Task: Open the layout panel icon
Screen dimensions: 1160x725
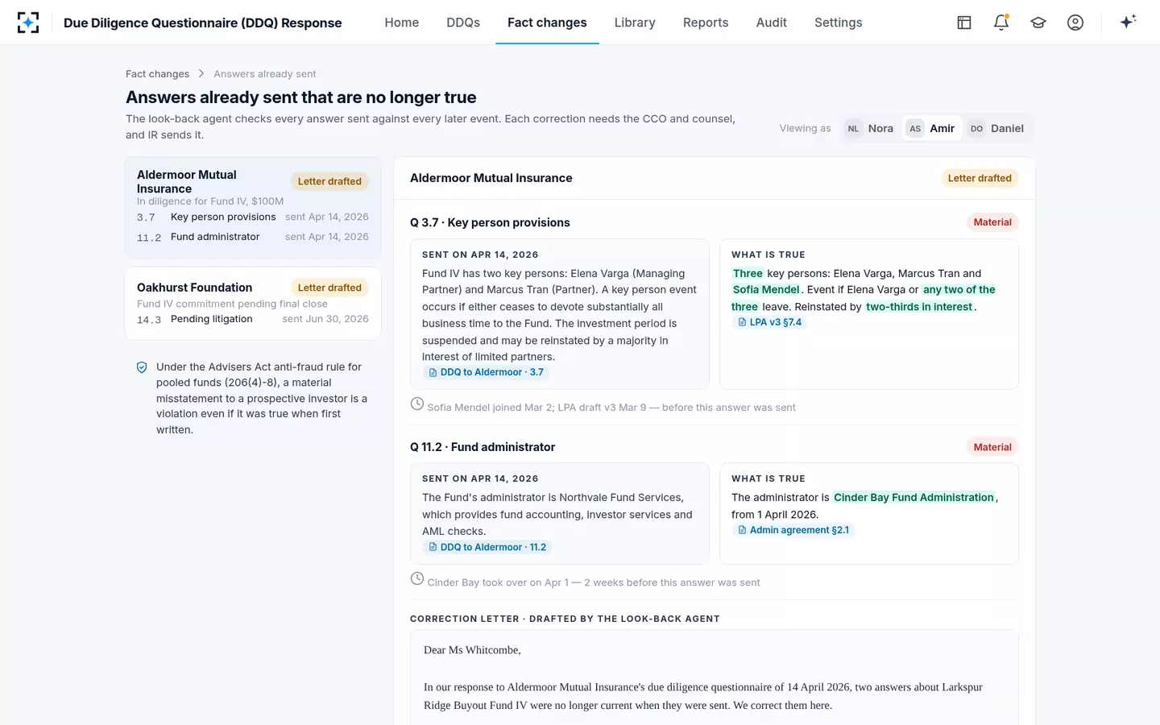Action: (x=964, y=23)
